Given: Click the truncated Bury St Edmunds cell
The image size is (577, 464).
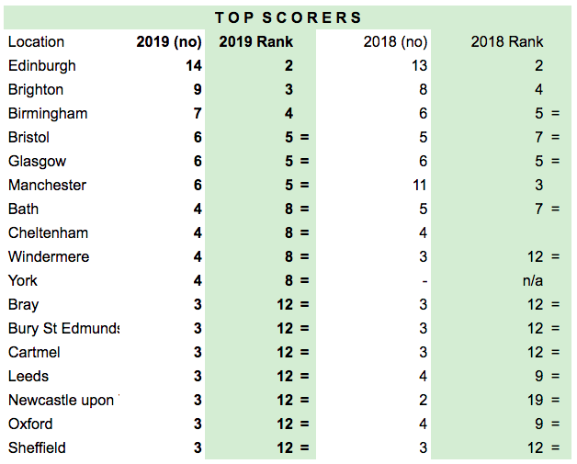Looking at the screenshot, I should pos(63,328).
